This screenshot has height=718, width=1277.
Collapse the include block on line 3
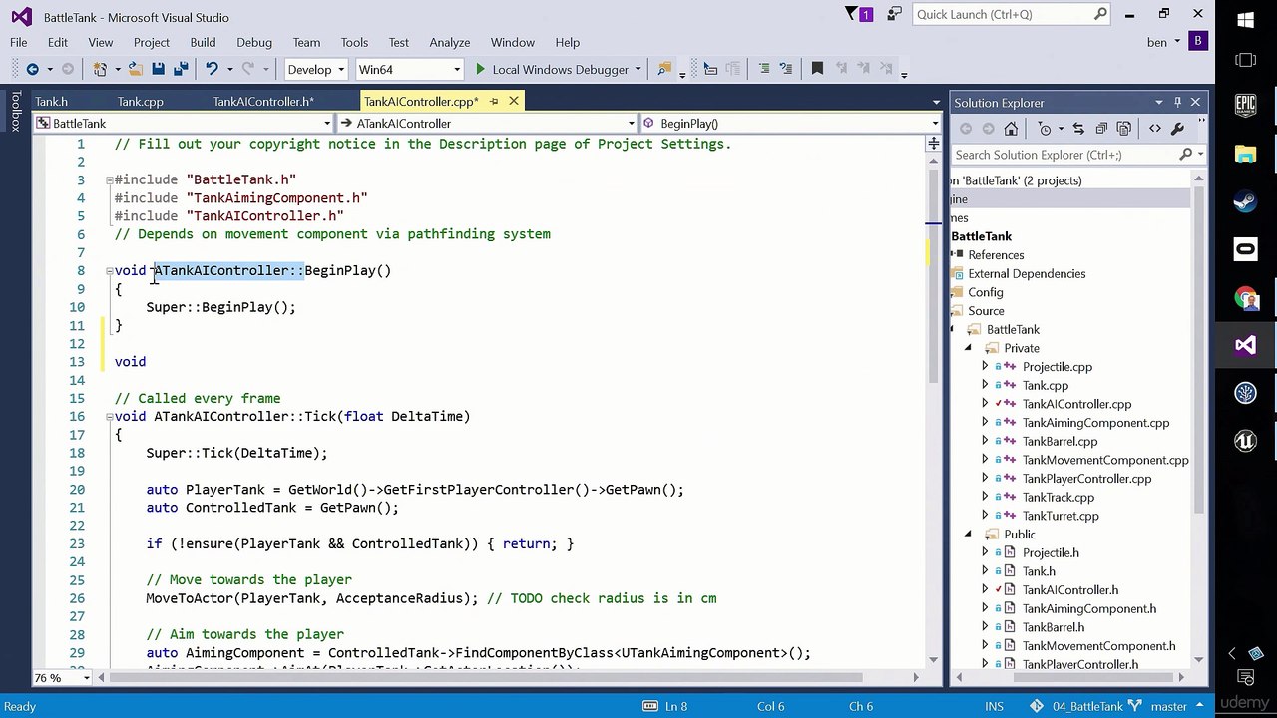(110, 179)
